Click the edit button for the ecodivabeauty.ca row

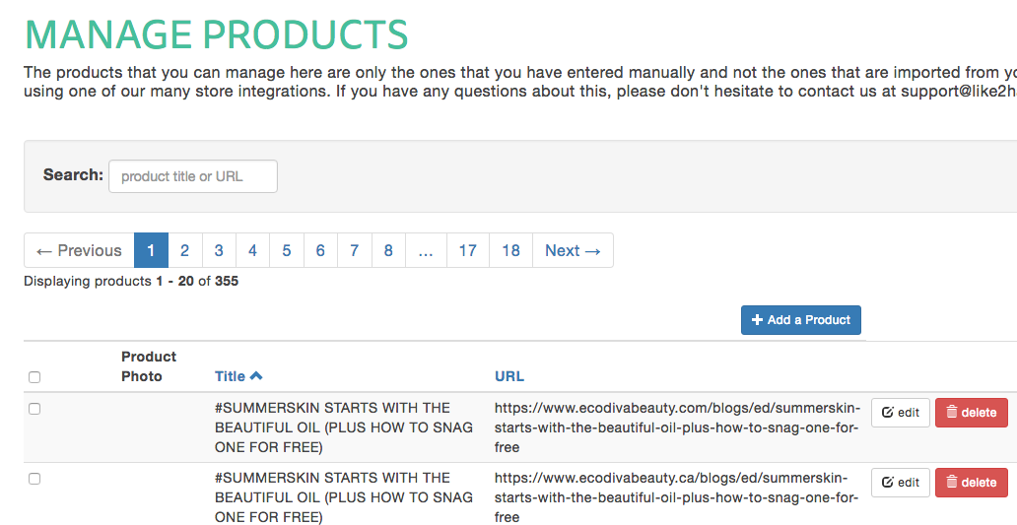point(900,483)
